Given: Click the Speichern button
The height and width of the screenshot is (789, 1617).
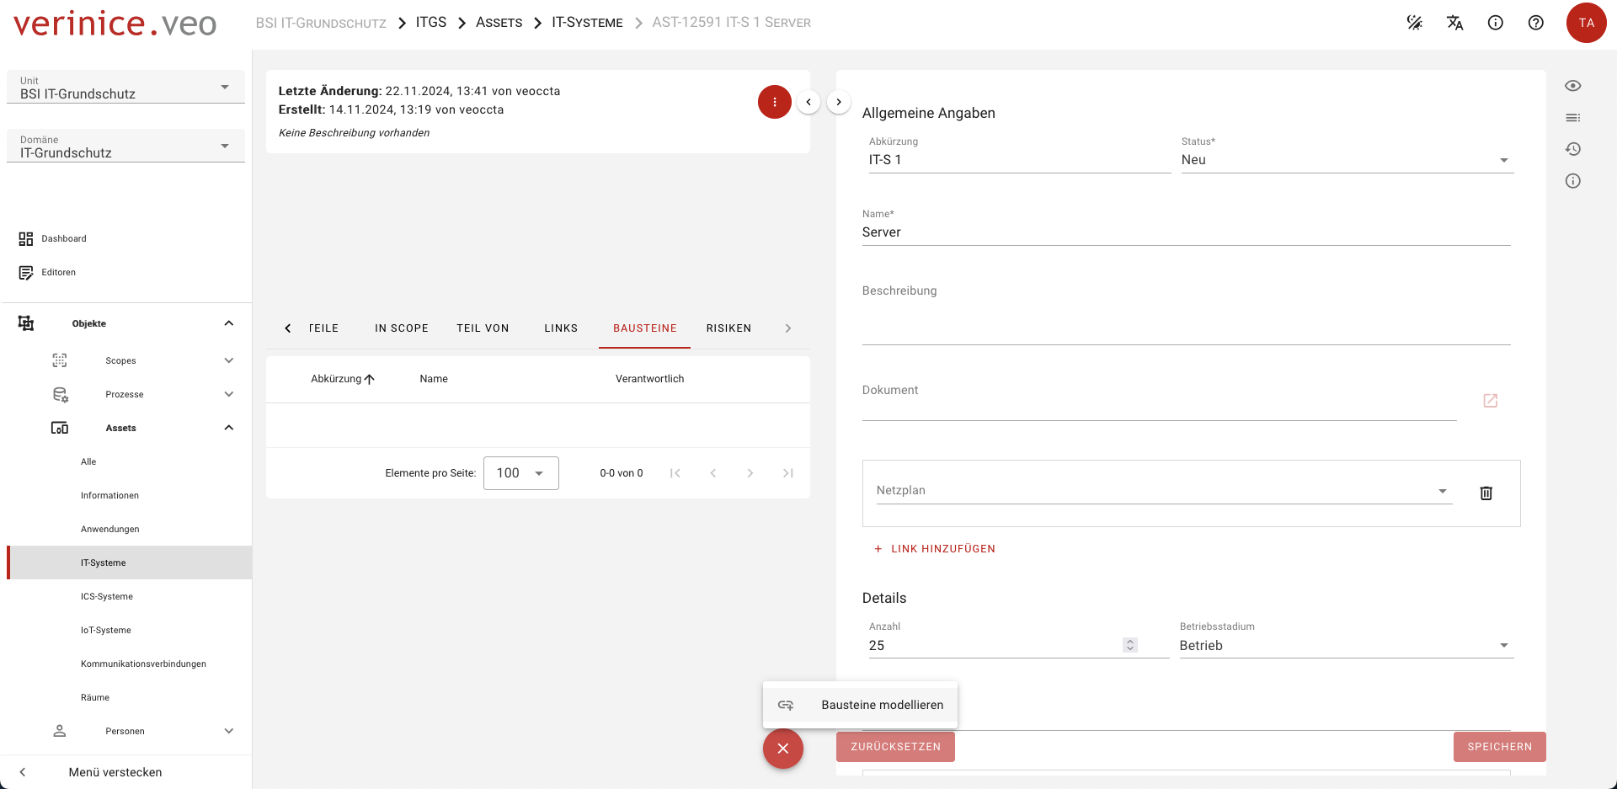Looking at the screenshot, I should click(1499, 747).
